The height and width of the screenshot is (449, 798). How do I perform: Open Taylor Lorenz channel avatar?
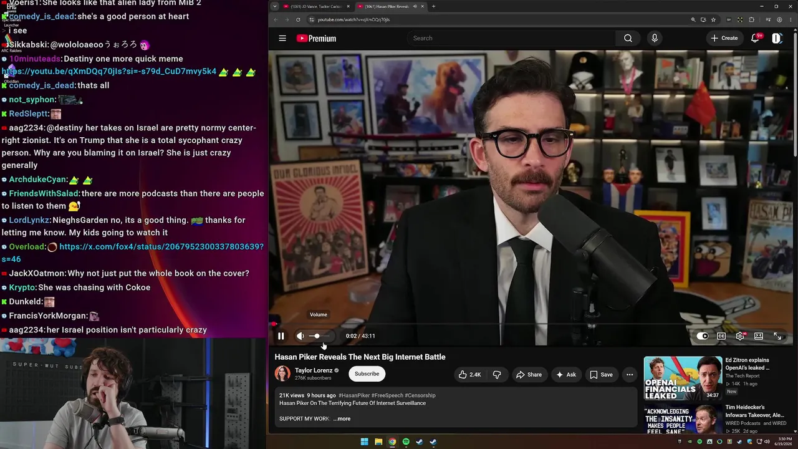[x=282, y=374]
